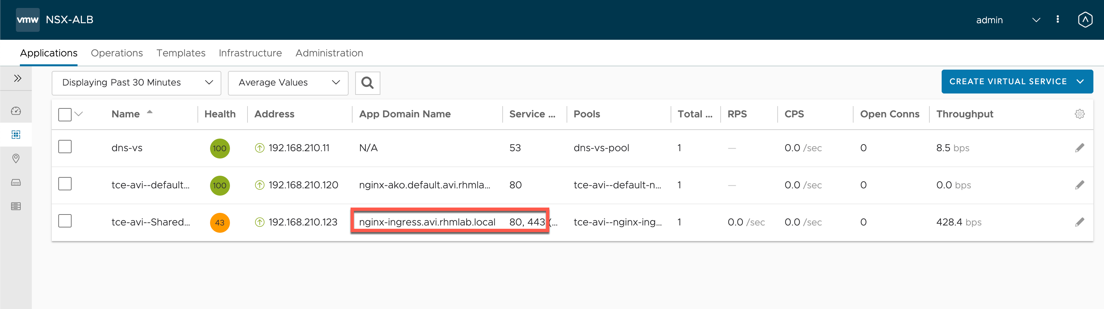Expand the Create Virtual Service dropdown arrow
The height and width of the screenshot is (309, 1104).
pyautogui.click(x=1080, y=82)
